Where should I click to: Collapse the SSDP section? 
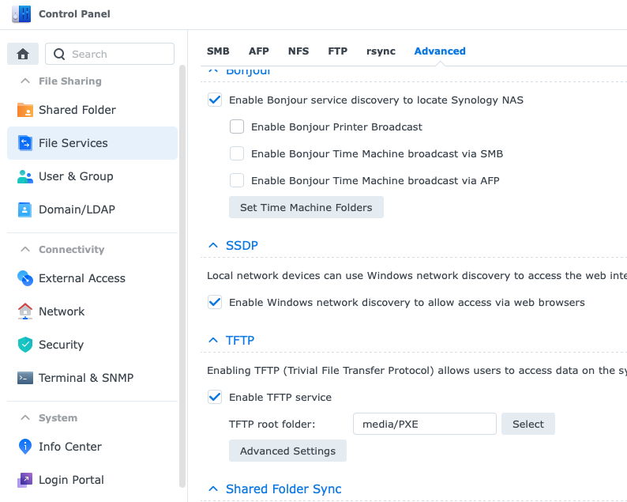click(212, 246)
